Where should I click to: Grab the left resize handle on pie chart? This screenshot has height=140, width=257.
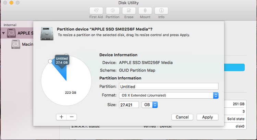pos(50,61)
